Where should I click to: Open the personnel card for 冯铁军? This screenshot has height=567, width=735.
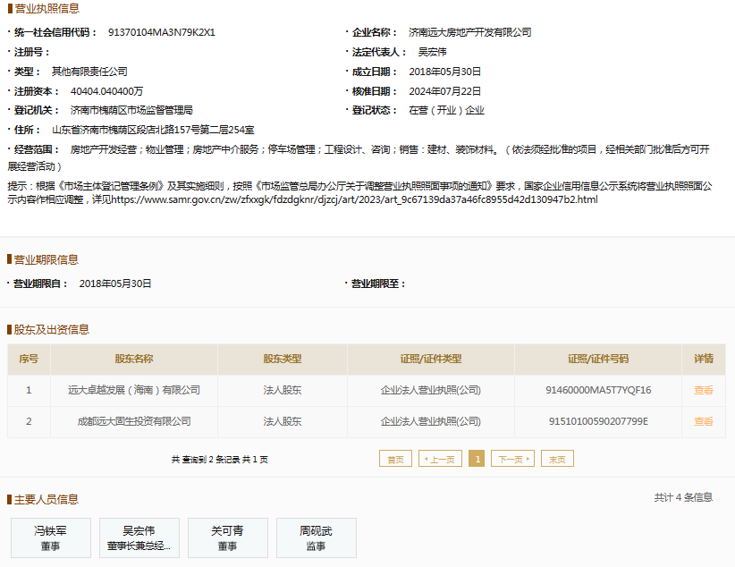pyautogui.click(x=50, y=537)
